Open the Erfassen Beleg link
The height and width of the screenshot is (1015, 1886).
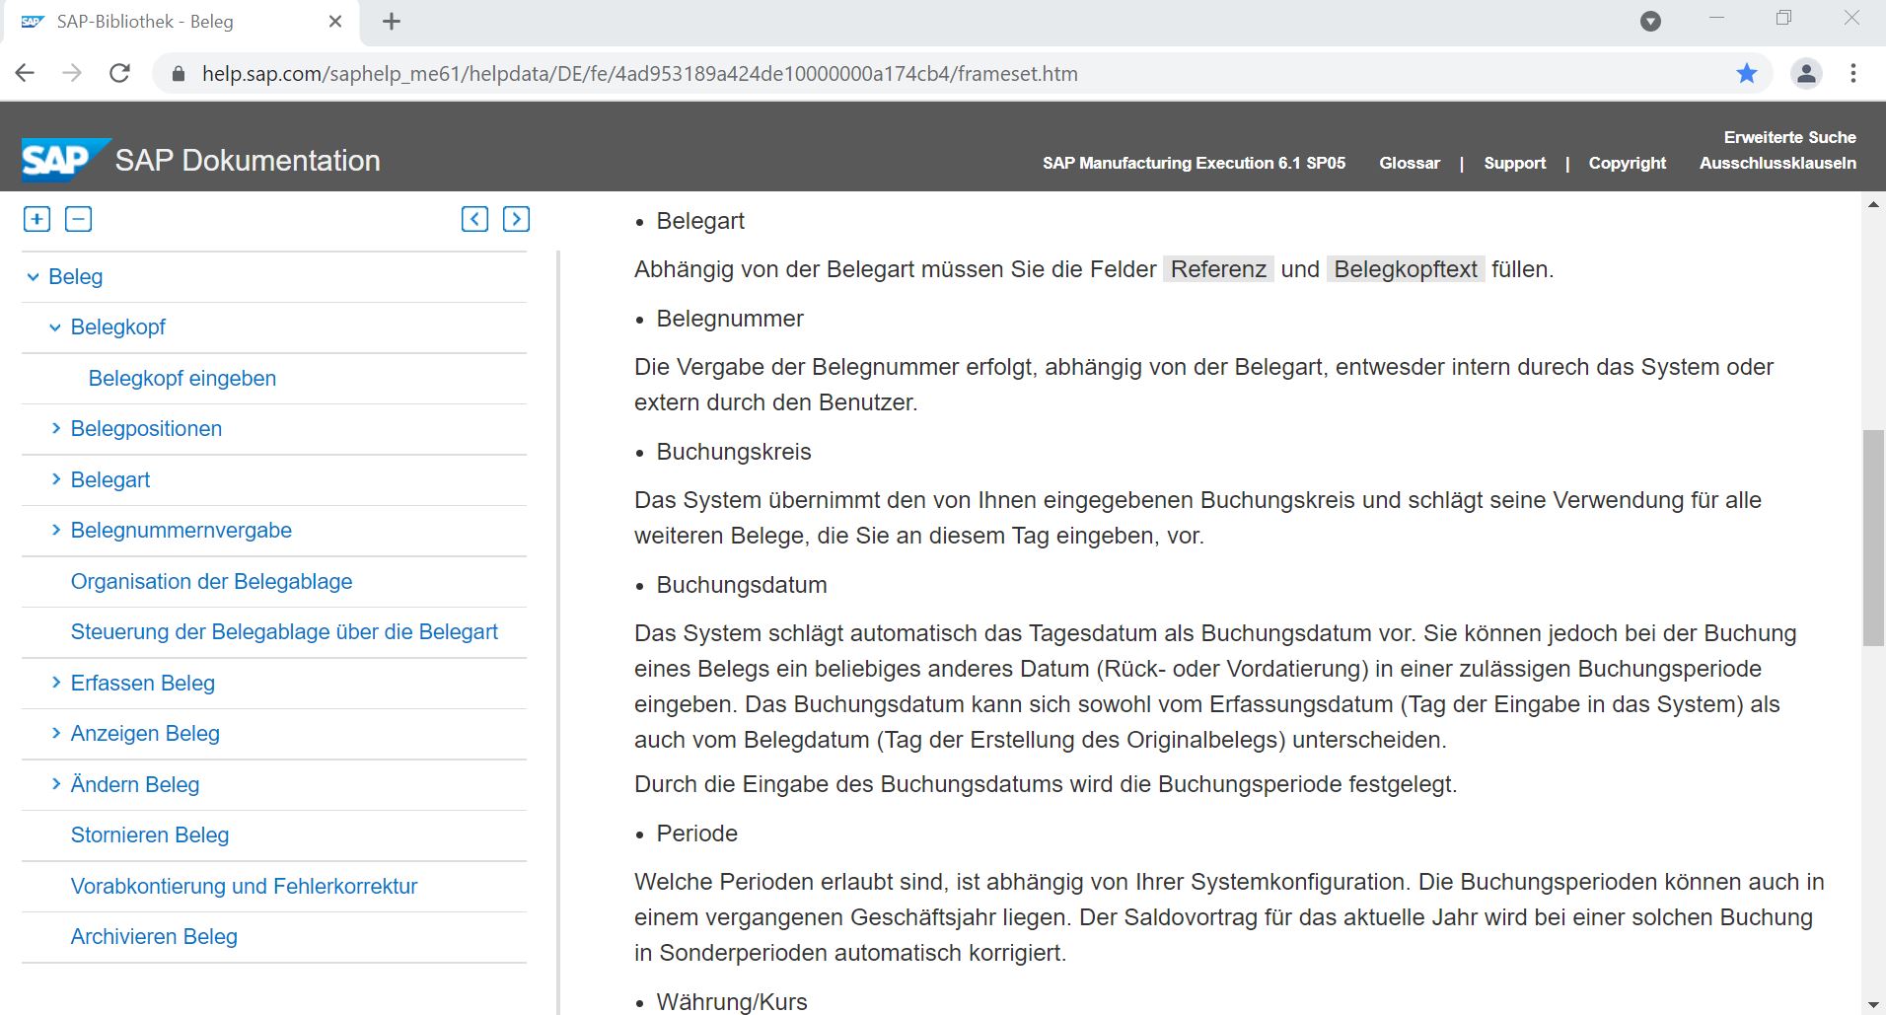click(x=143, y=683)
